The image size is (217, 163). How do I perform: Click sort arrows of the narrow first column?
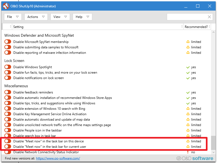click(11, 26)
